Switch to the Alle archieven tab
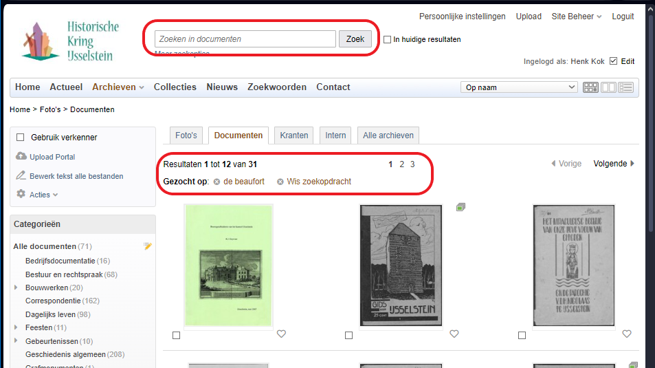Screen dimensions: 655x368 388,136
